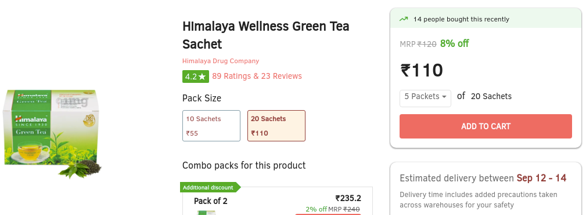Open the 5 Packets quantity dropdown
Screen dimensions: 586x215
pyautogui.click(x=425, y=99)
